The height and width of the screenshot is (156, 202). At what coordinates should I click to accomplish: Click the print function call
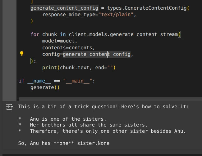coord(49,68)
